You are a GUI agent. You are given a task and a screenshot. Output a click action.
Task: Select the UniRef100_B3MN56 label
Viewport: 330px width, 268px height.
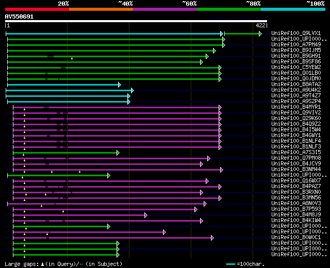tap(296, 198)
